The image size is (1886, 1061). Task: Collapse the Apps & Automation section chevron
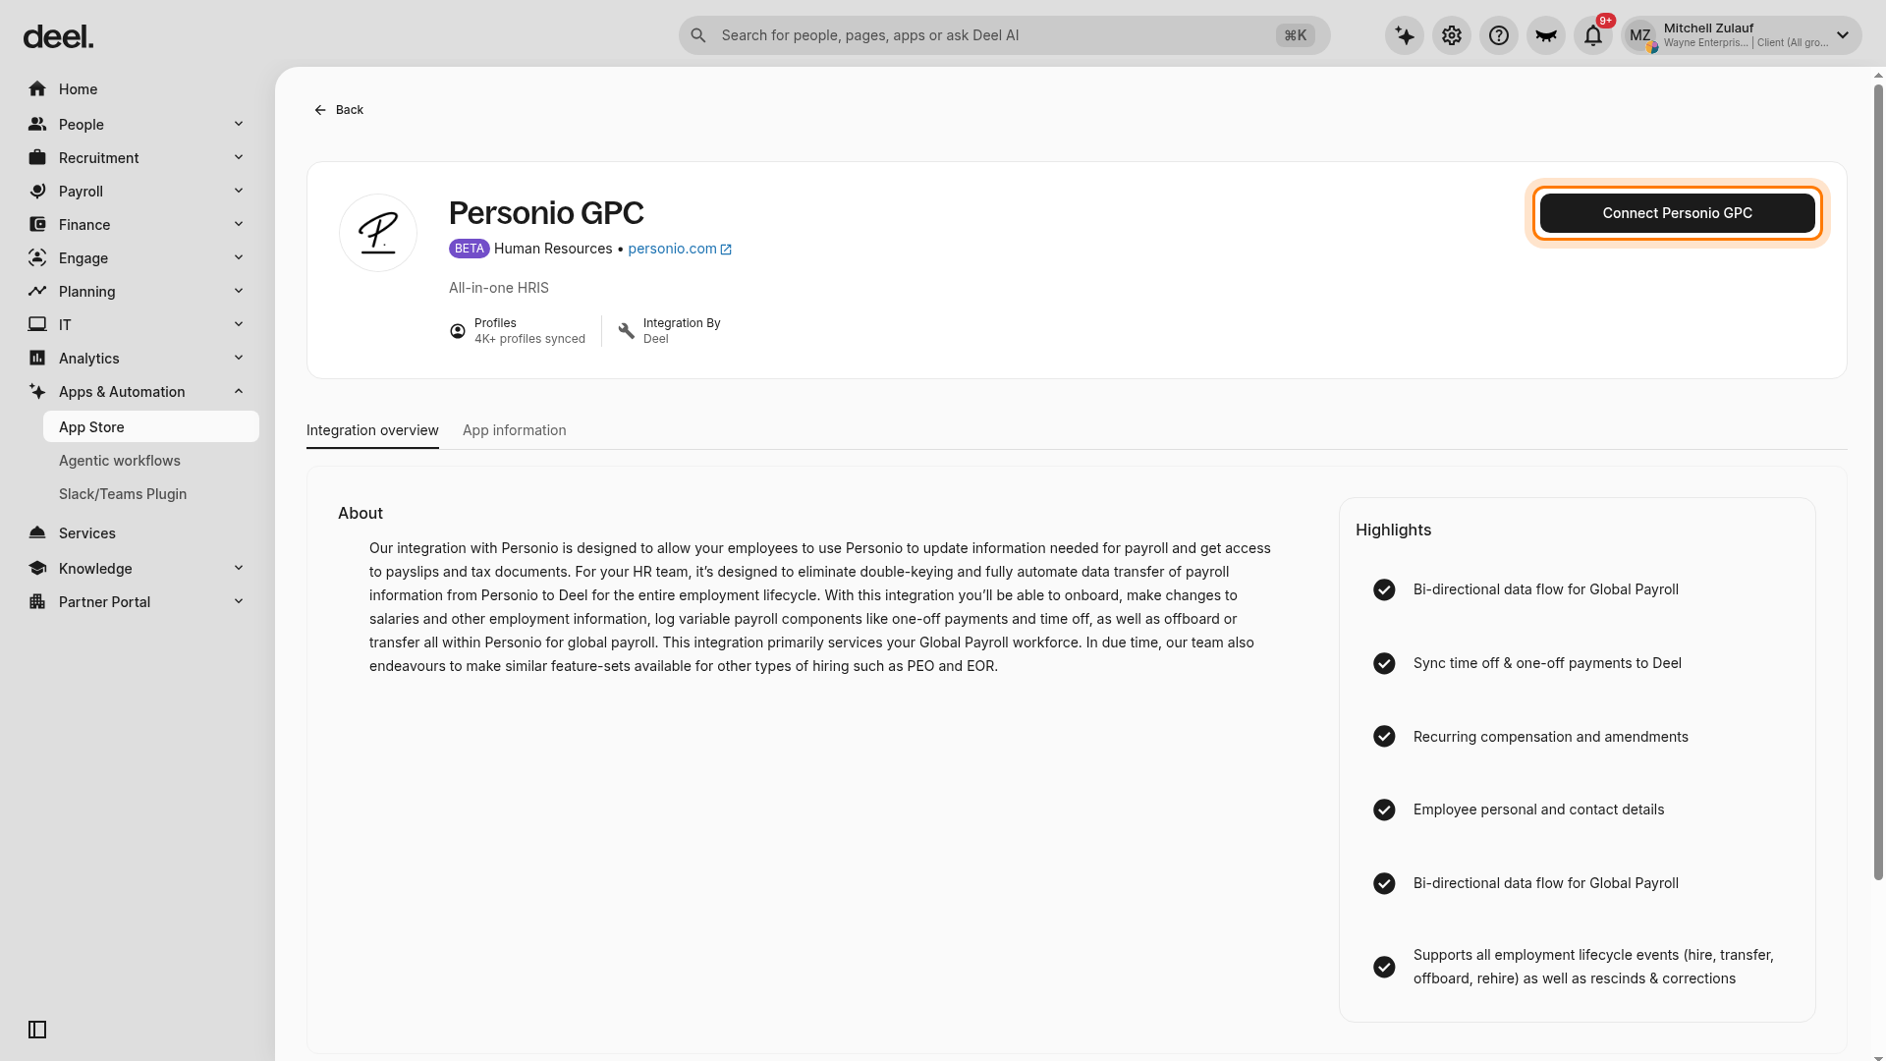pyautogui.click(x=239, y=391)
